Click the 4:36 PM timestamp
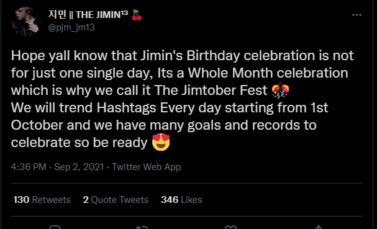This screenshot has height=229, width=377. coord(29,167)
